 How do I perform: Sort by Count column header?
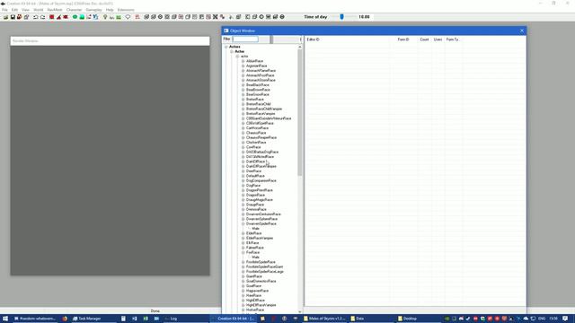coord(424,39)
